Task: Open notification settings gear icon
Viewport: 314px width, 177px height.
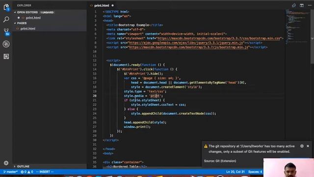Action: coord(302,146)
